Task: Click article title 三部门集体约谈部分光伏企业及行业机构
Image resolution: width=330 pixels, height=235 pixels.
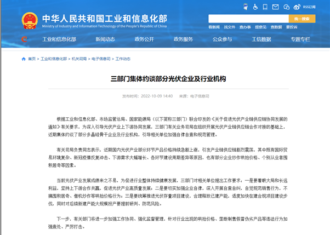Action: coord(168,79)
